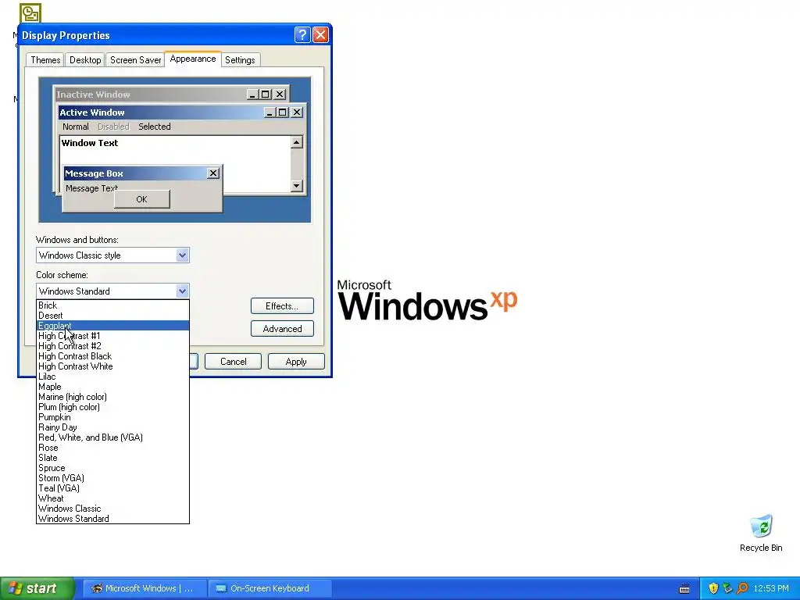Viewport: 800px width, 600px height.
Task: Click the Advanced button
Action: [x=282, y=329]
